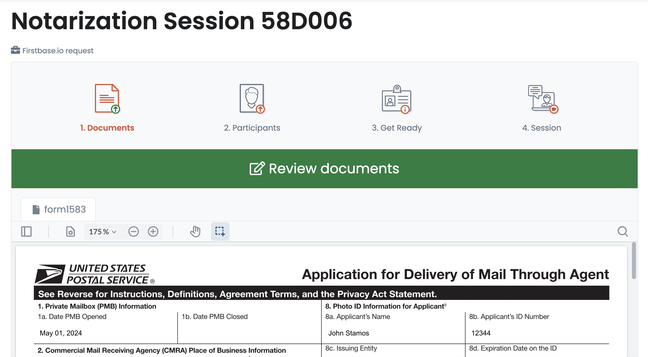The image size is (648, 357).
Task: Click Application for Delivery of Mail title
Action: 455,274
